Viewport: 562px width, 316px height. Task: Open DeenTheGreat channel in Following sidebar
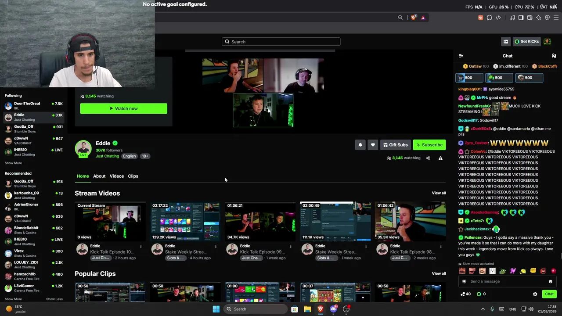click(x=34, y=106)
